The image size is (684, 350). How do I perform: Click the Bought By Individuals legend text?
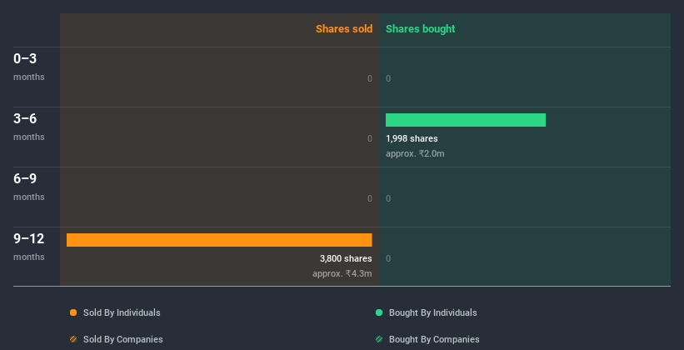pos(432,312)
